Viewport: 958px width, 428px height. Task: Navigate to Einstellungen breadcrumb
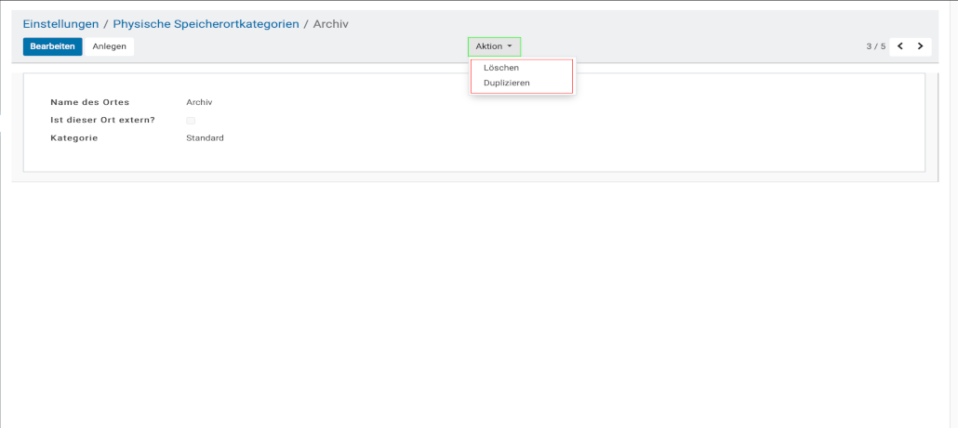coord(60,24)
